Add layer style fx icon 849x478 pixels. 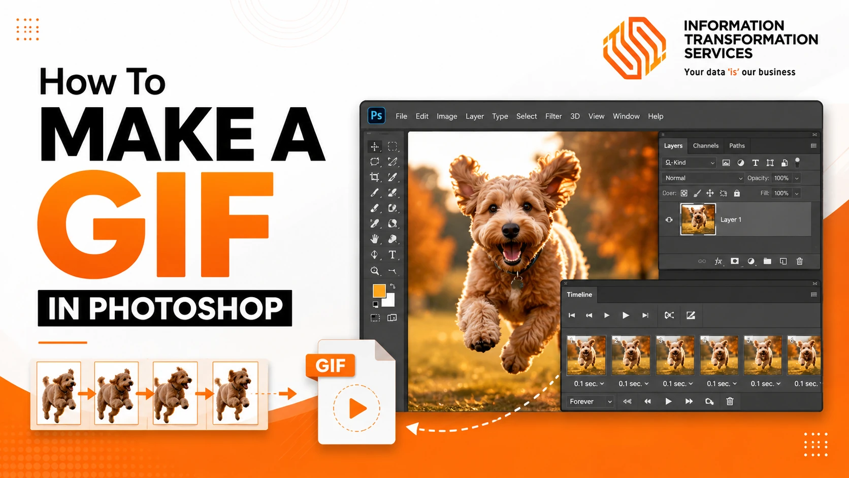718,261
